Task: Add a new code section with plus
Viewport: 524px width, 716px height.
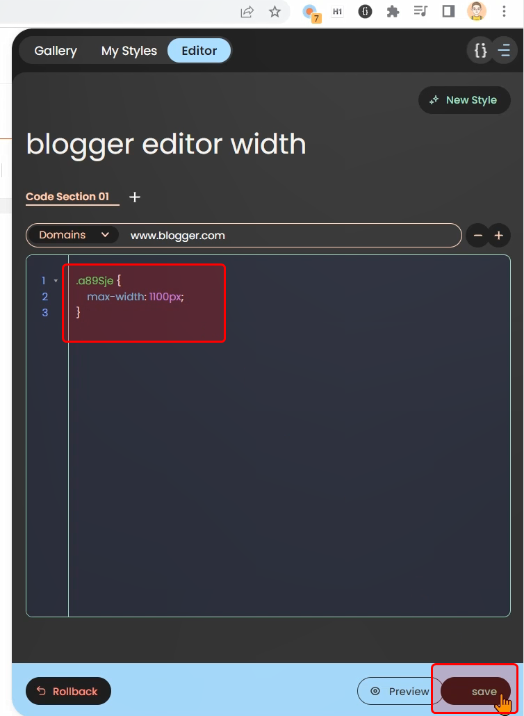Action: 135,197
